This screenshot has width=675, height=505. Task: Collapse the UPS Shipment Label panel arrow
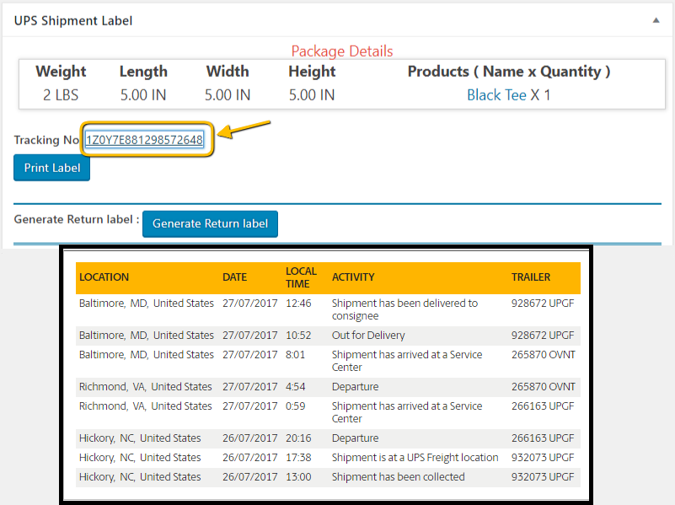coord(656,20)
